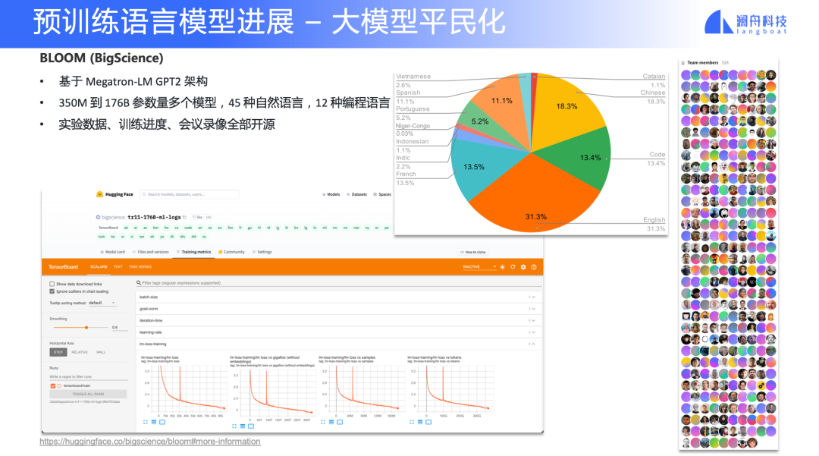819x456 pixels.
Task: Switch to TensorBoard TIME SERIES tab
Action: [x=140, y=267]
